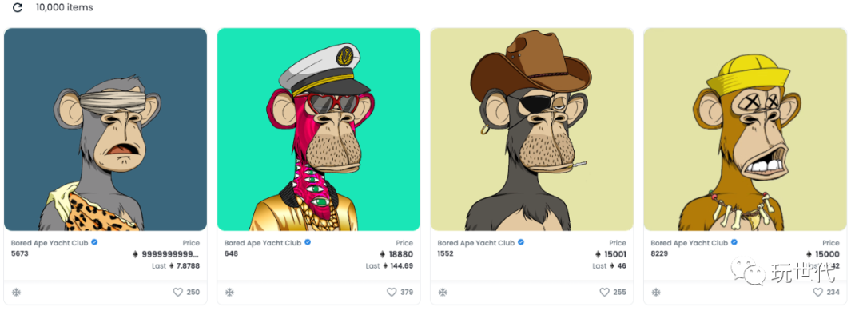Favorite ape 648 with heart icon
The width and height of the screenshot is (863, 311).
tap(392, 293)
